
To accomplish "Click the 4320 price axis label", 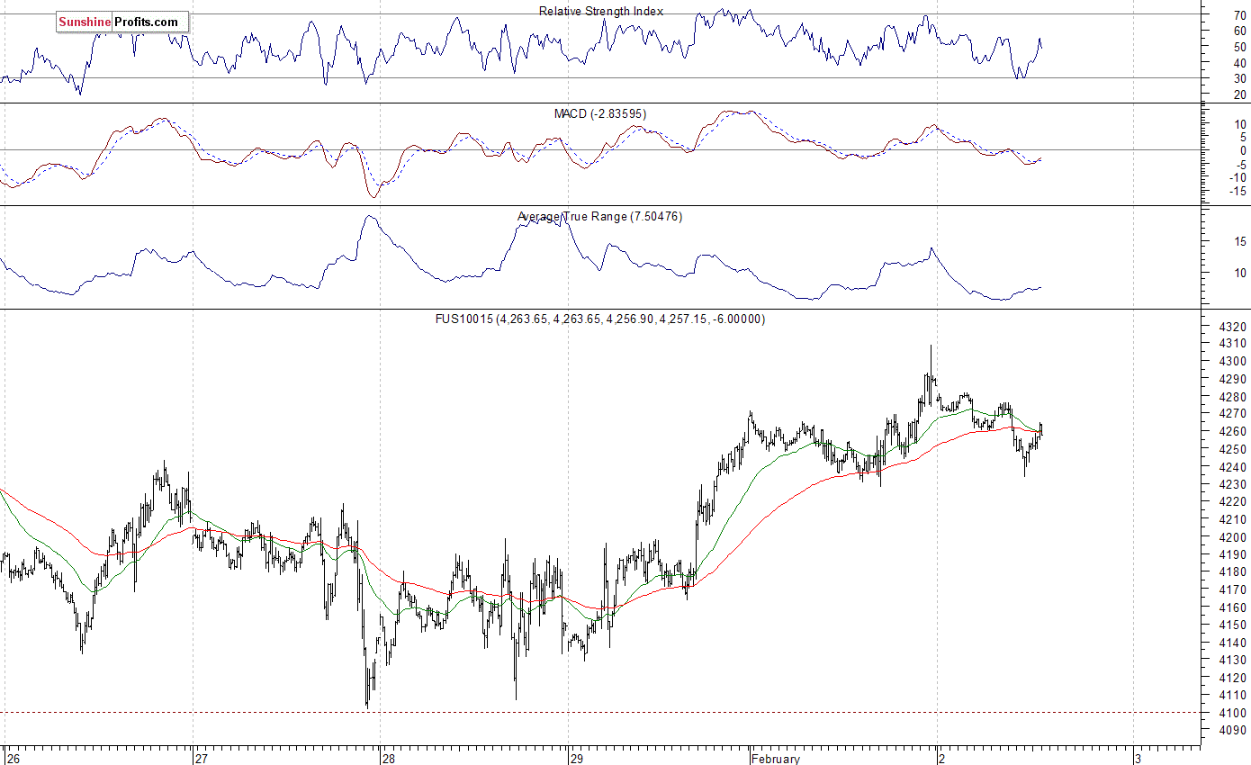I will coord(1235,326).
